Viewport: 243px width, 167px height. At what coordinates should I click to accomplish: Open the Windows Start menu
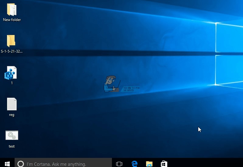pyautogui.click(x=7, y=164)
